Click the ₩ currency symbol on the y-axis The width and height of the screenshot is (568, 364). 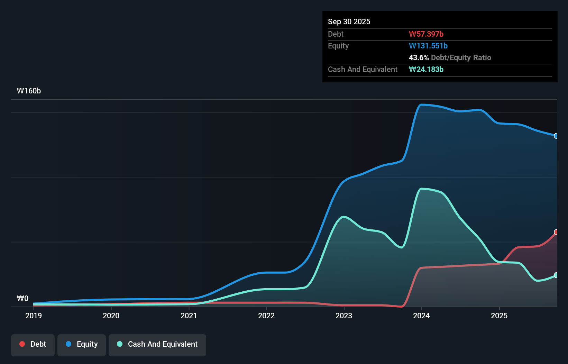coord(20,298)
